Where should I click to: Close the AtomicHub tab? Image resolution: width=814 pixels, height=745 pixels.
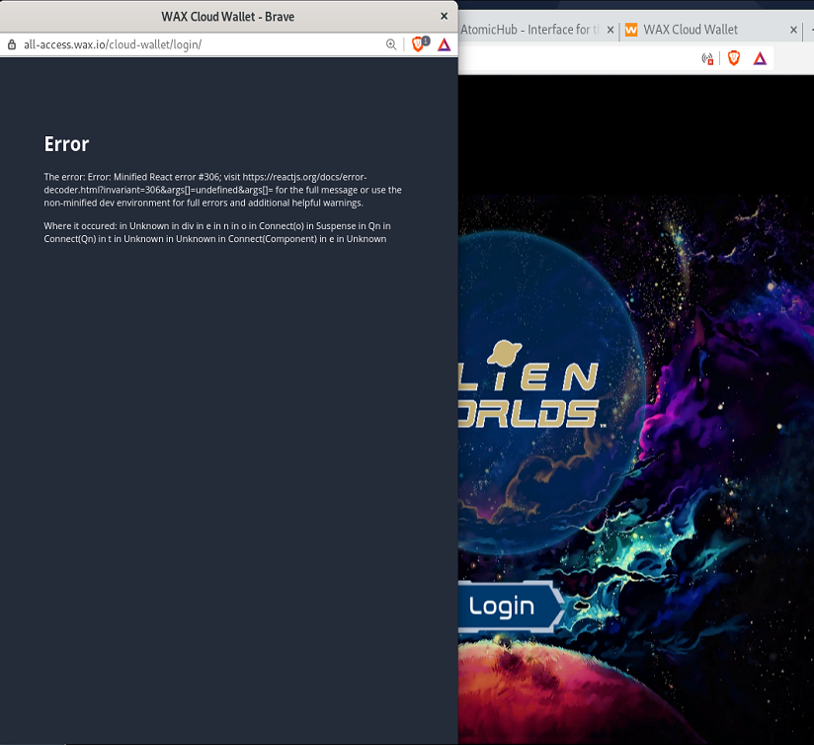pos(610,30)
